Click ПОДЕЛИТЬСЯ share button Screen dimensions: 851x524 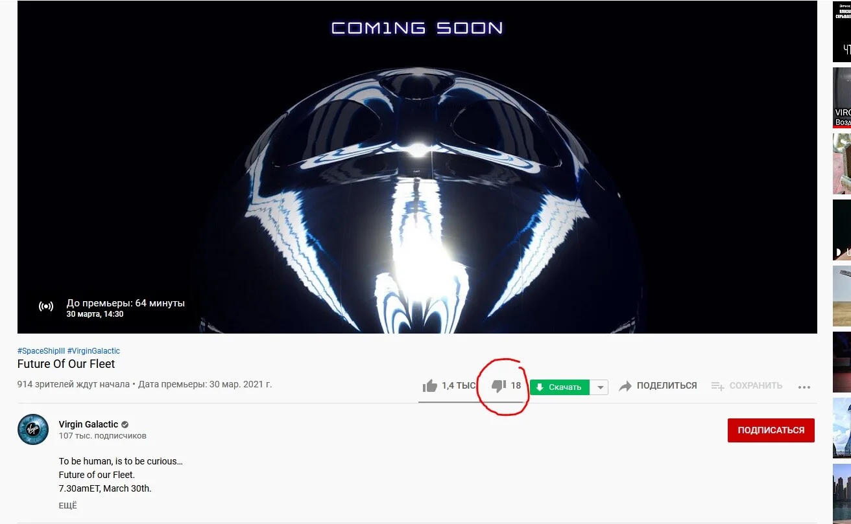click(x=658, y=386)
